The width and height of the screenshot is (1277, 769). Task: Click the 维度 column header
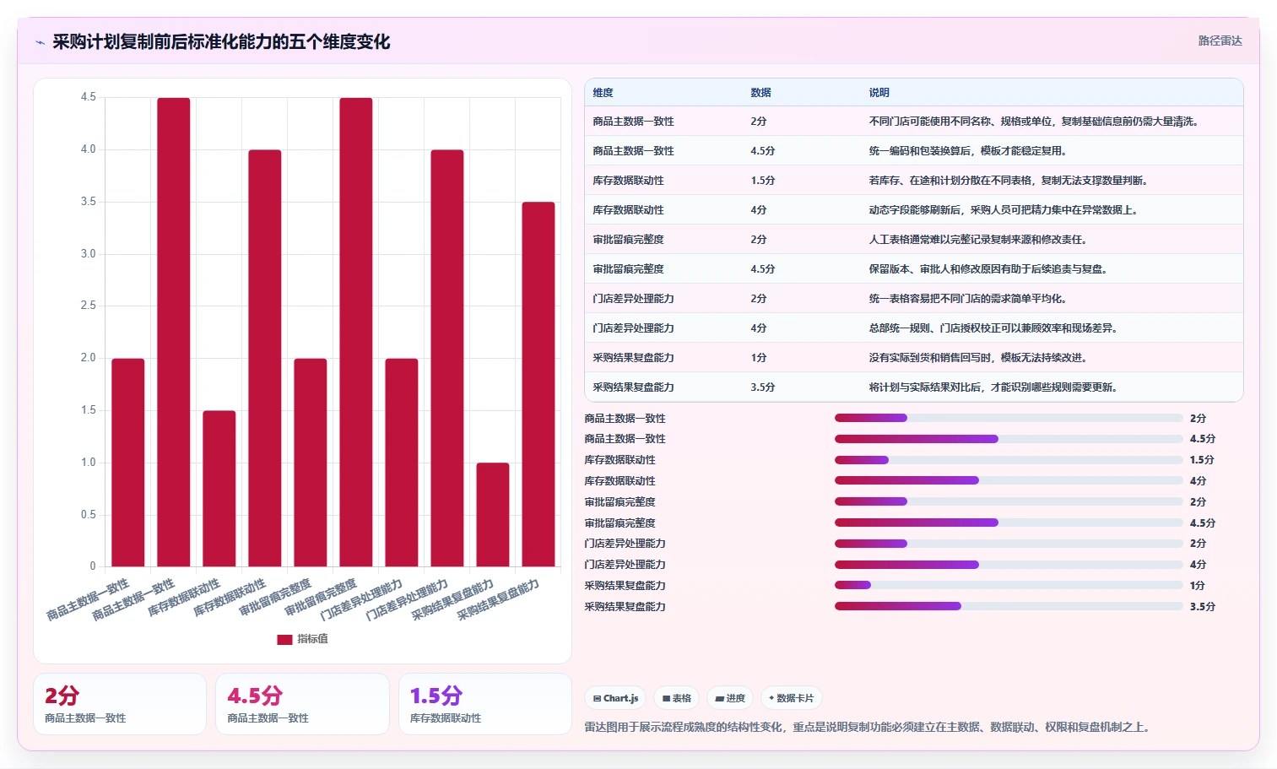coord(603,93)
